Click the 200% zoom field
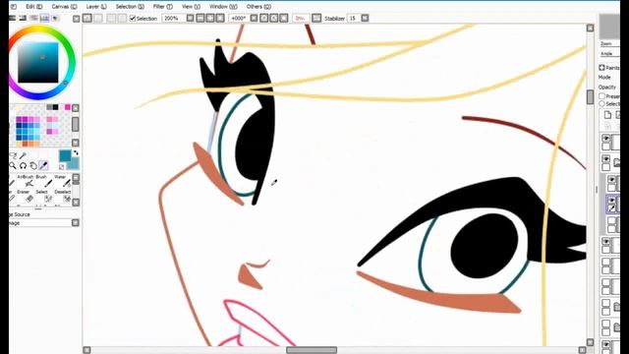This screenshot has width=629, height=354. click(174, 18)
